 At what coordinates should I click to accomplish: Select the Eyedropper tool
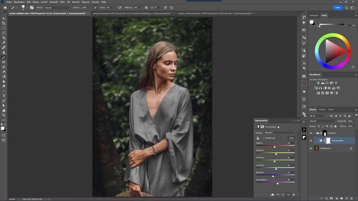pyautogui.click(x=4, y=42)
